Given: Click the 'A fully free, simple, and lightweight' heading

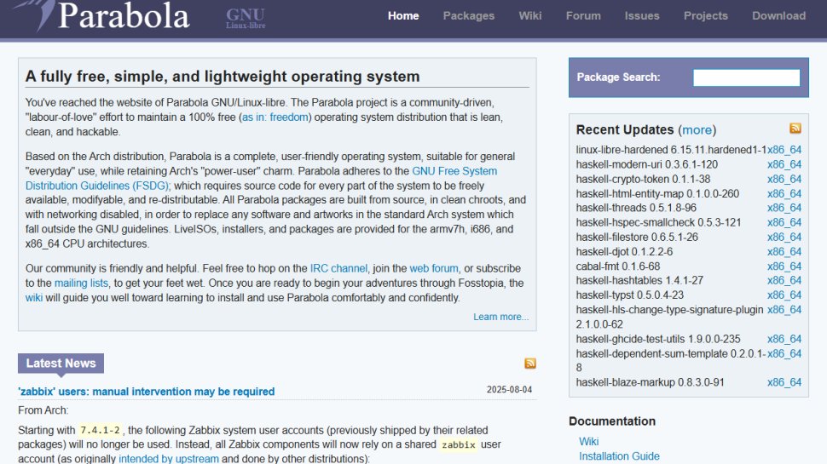Looking at the screenshot, I should [x=222, y=77].
